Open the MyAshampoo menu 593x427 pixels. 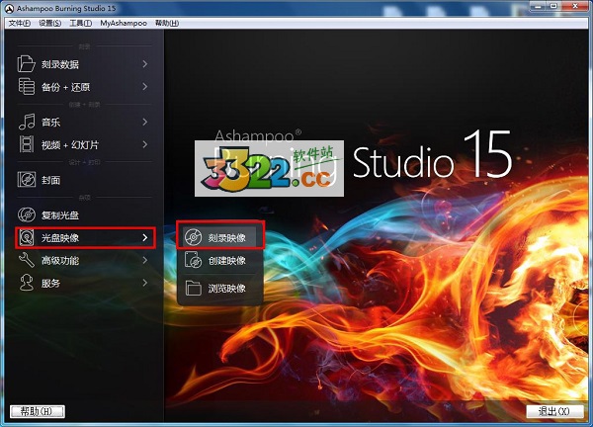pyautogui.click(x=124, y=23)
